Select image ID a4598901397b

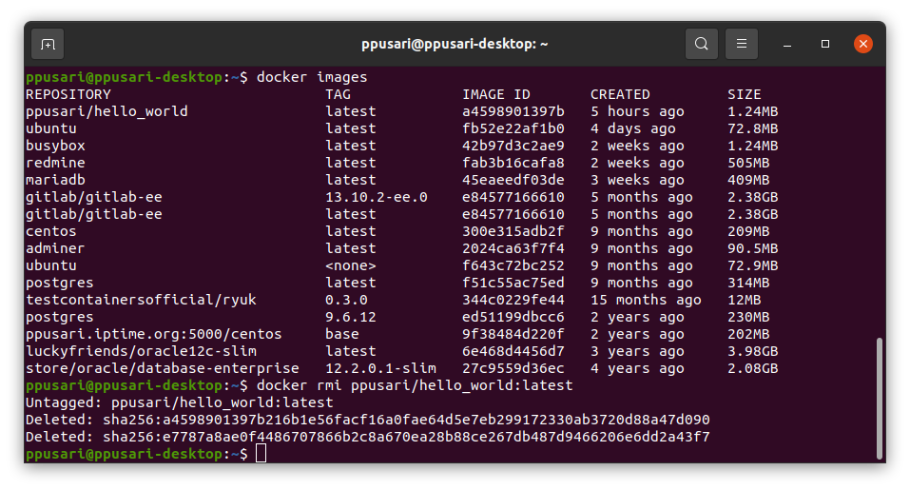coord(513,111)
